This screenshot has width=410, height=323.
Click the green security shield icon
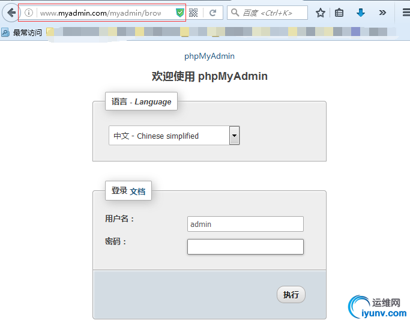[179, 13]
